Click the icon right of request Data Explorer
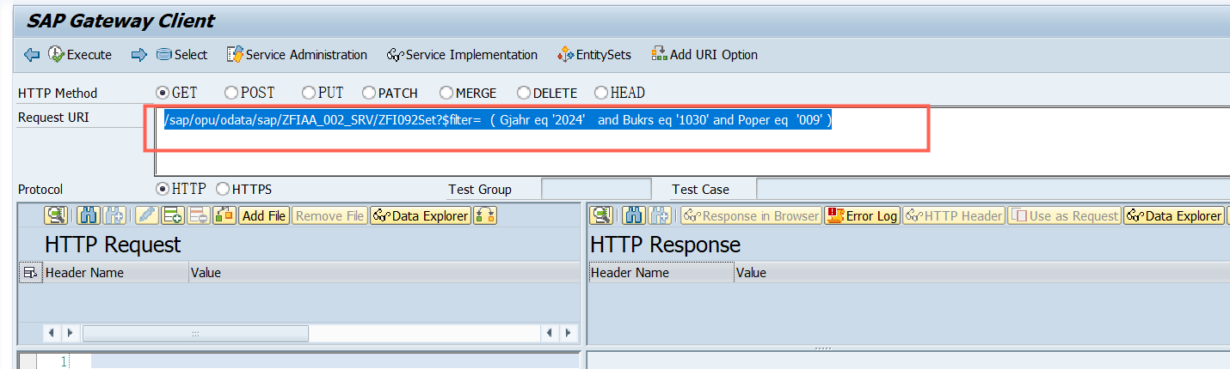Screen dimensions: 1230x369 [485, 215]
